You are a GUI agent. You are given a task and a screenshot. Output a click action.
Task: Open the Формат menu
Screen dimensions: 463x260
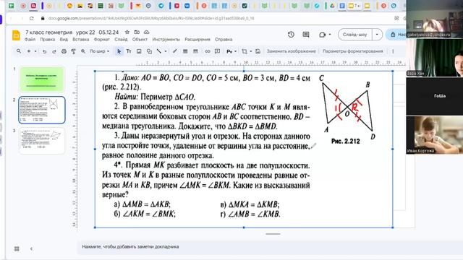[102, 39]
